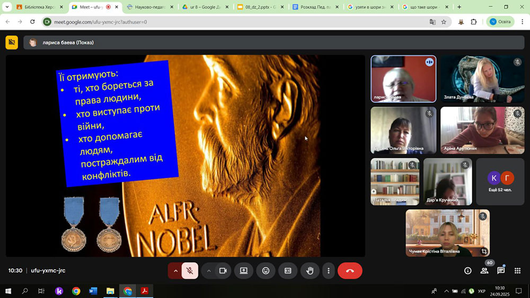Switch to 'узяти в шори' Google tab
Viewport: 530px width, 298px height.
(370, 7)
